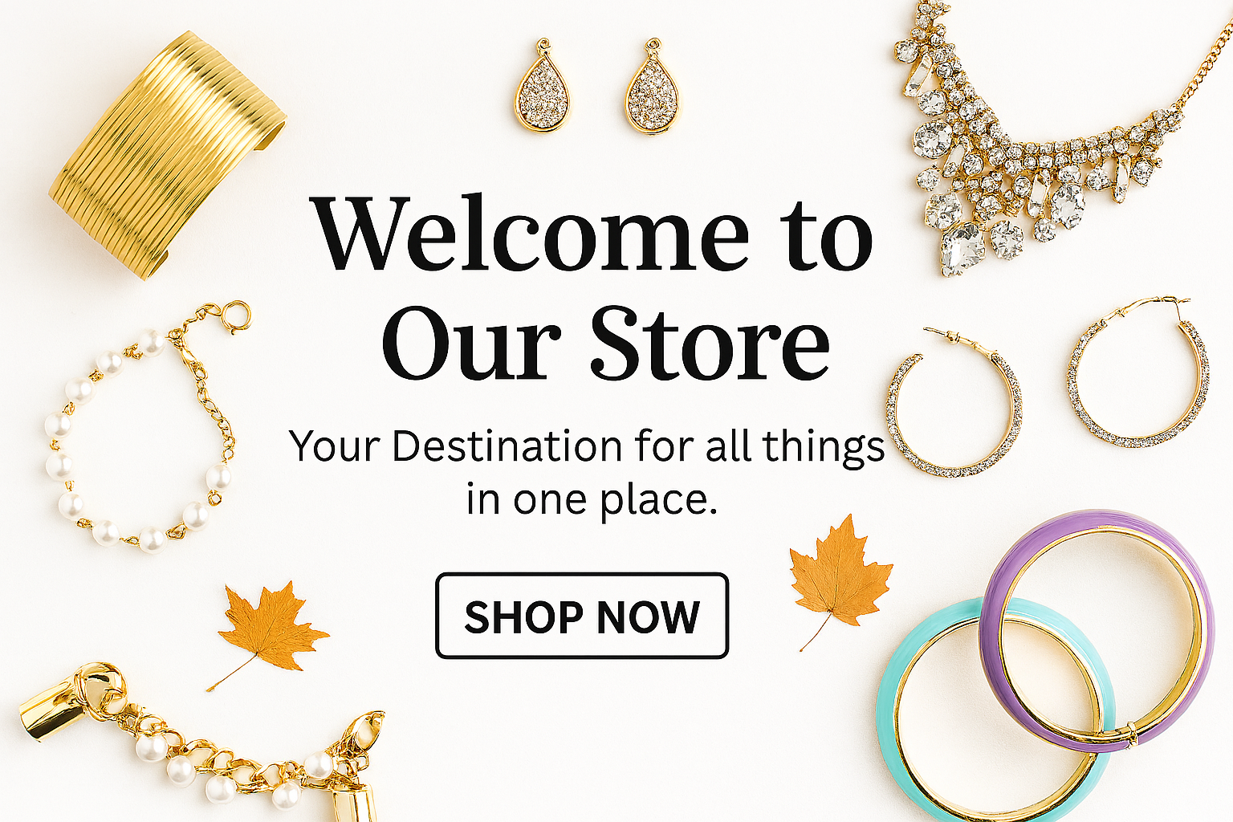The width and height of the screenshot is (1233, 822).
Task: Click the Your Destination for all things tagline
Action: (587, 446)
